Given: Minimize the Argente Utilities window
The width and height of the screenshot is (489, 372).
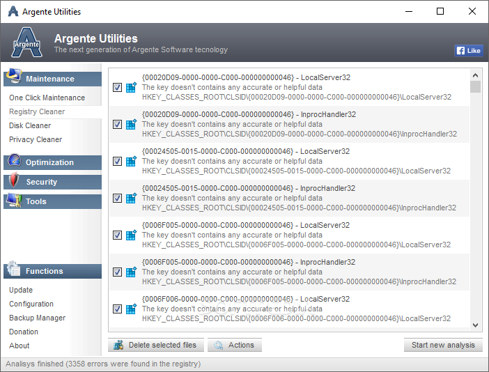Looking at the screenshot, I should coord(409,12).
